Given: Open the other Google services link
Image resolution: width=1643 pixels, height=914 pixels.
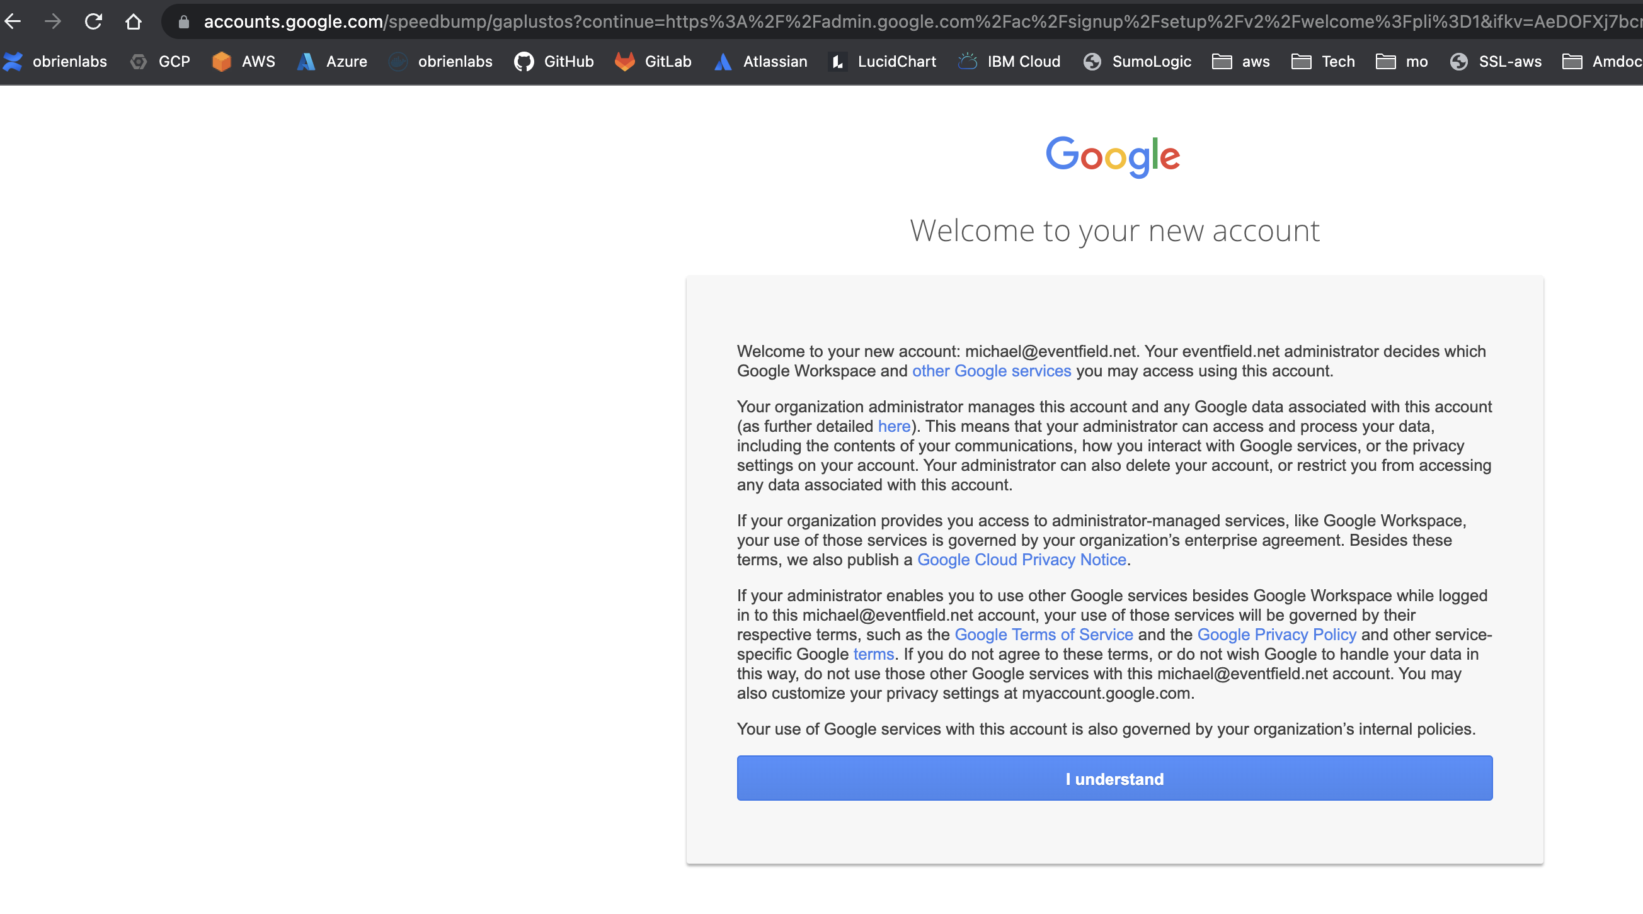Looking at the screenshot, I should pos(990,371).
